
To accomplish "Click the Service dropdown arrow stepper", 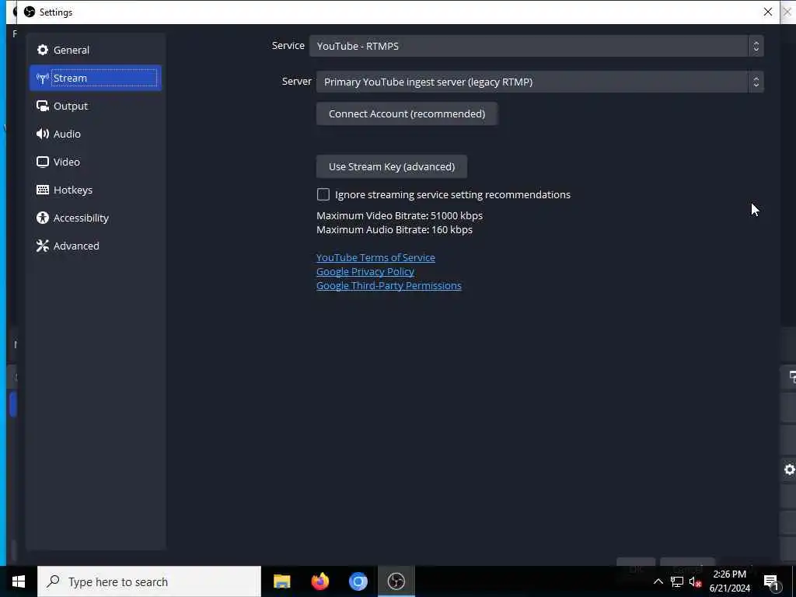I will pyautogui.click(x=756, y=46).
